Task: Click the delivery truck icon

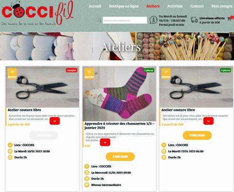Action: (x=194, y=20)
